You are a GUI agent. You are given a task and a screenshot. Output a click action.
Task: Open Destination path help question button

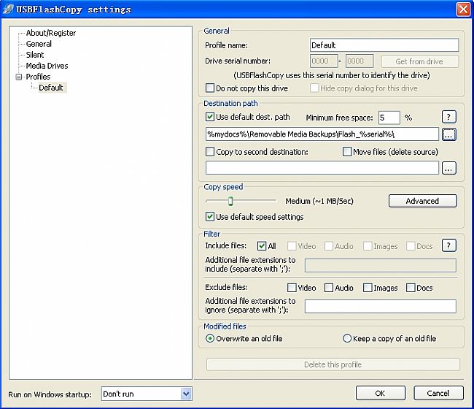[449, 117]
